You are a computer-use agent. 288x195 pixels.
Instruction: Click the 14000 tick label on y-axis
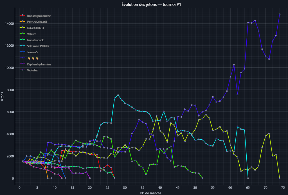9,24
